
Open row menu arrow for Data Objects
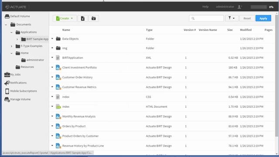click(x=52, y=38)
